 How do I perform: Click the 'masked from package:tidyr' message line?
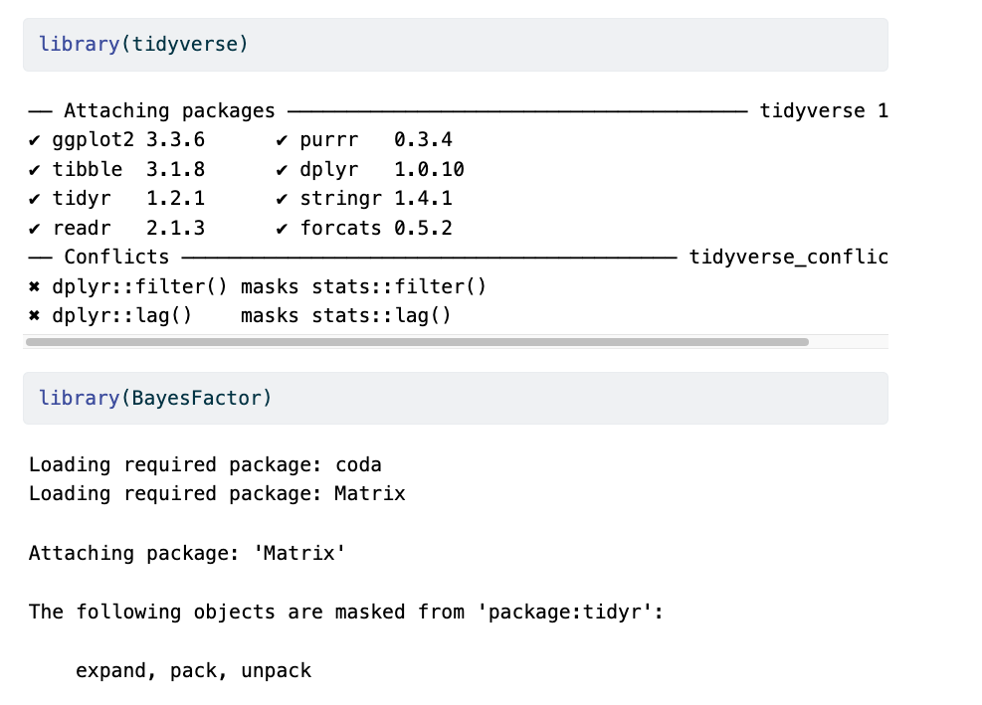(x=345, y=612)
